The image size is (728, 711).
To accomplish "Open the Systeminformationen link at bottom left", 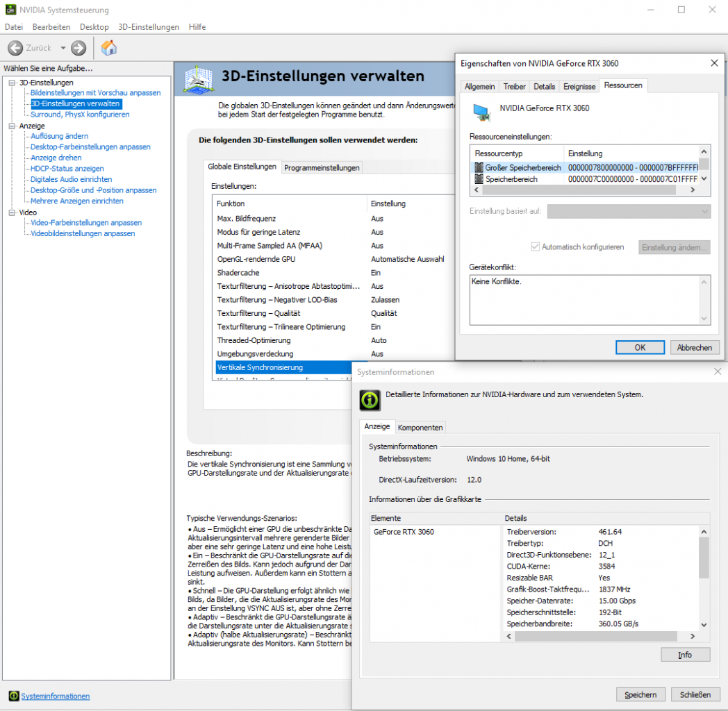I will (x=56, y=696).
